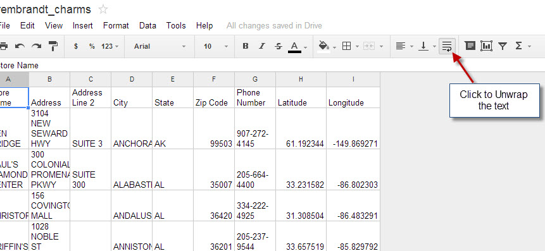Screen dimensions: 545x251
Task: Select the zip code cell 99503
Action: pyautogui.click(x=214, y=128)
